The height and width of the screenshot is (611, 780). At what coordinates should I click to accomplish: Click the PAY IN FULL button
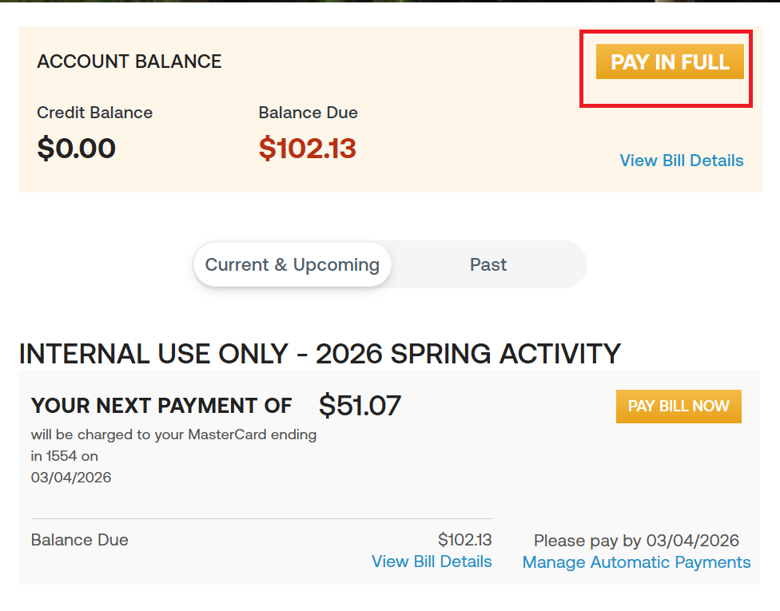point(670,62)
